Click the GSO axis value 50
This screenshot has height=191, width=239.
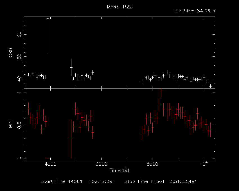coord(19,56)
